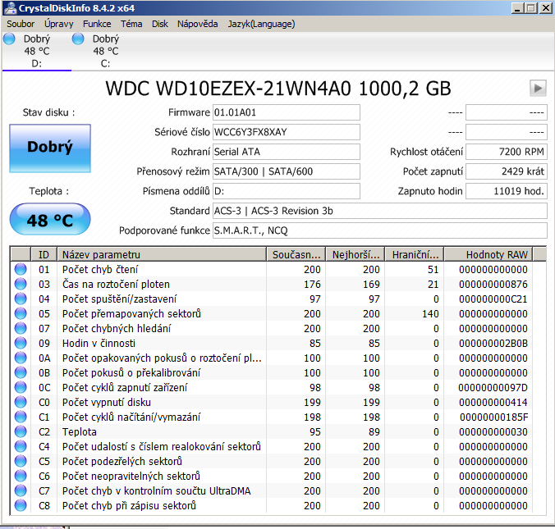Click the 48 °C temperature button
The image size is (555, 529).
pos(50,221)
